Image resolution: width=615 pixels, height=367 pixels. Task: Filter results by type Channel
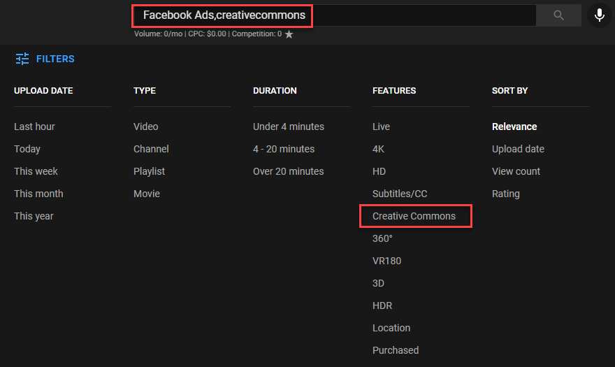(x=151, y=149)
